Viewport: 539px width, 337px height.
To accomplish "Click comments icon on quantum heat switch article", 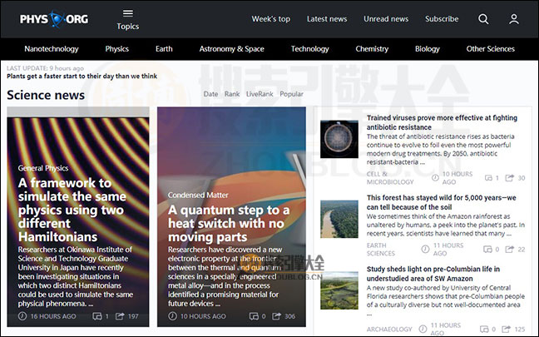I will [x=255, y=316].
